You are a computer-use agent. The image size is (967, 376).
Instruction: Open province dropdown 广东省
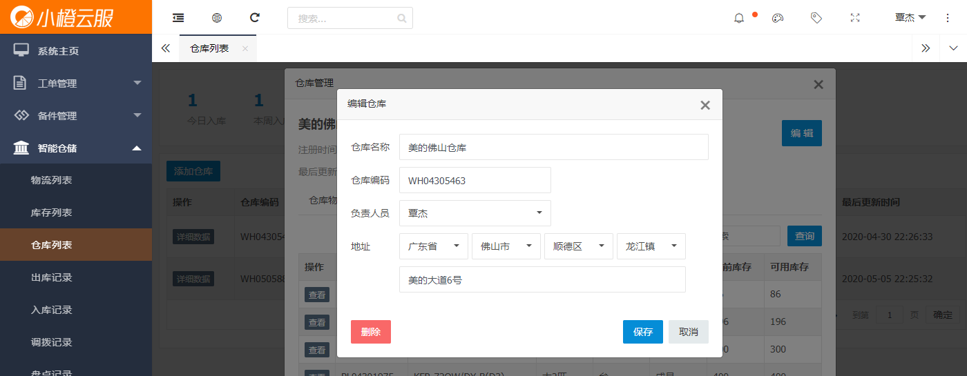click(x=434, y=246)
